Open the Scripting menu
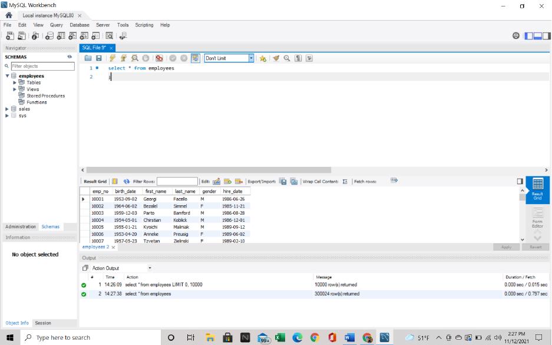 (144, 25)
